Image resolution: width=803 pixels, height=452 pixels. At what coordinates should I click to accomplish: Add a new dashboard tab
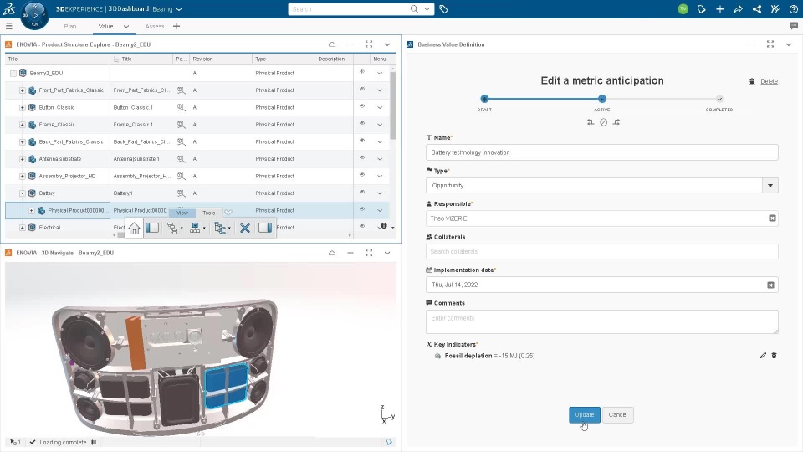coord(176,26)
